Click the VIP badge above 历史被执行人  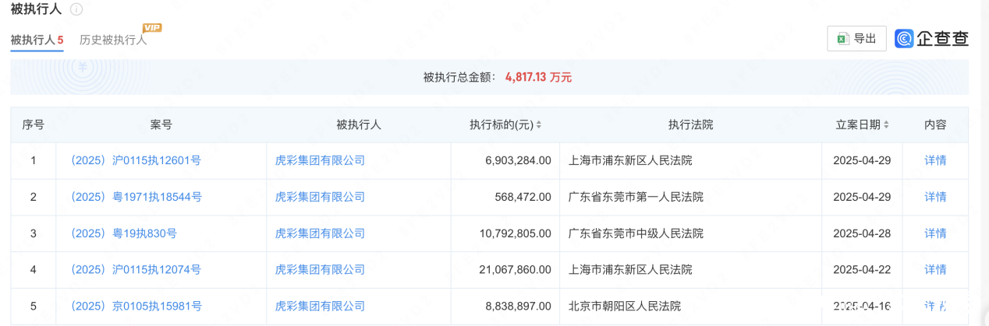[151, 27]
